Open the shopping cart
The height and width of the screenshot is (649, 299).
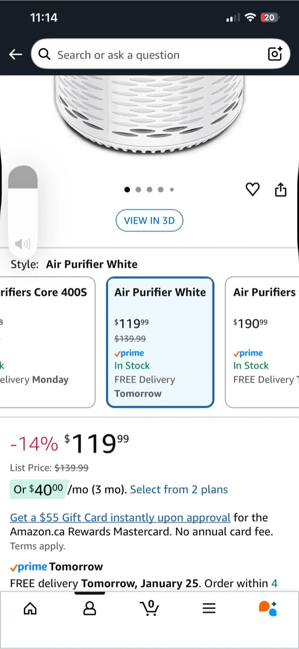tap(149, 608)
